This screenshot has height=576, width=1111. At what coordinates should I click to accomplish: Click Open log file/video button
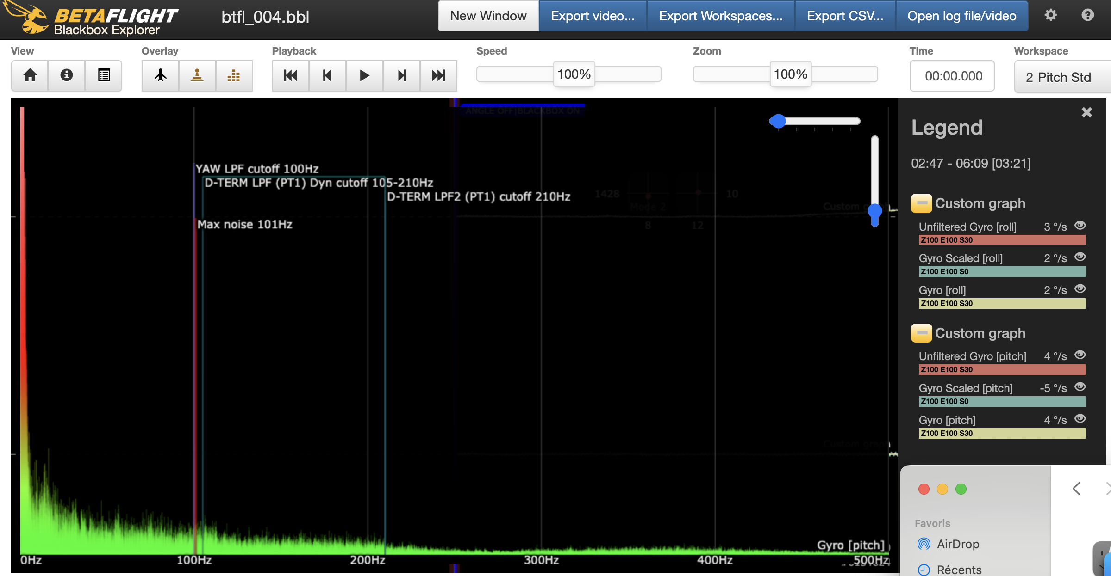pyautogui.click(x=961, y=16)
